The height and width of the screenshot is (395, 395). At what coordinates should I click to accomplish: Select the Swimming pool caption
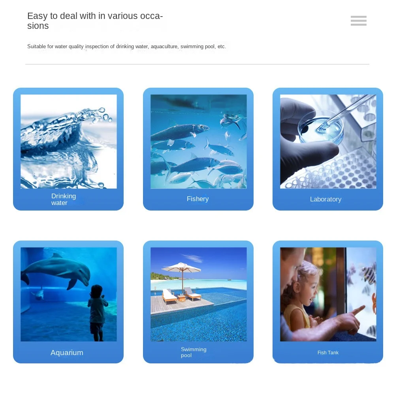(x=194, y=352)
